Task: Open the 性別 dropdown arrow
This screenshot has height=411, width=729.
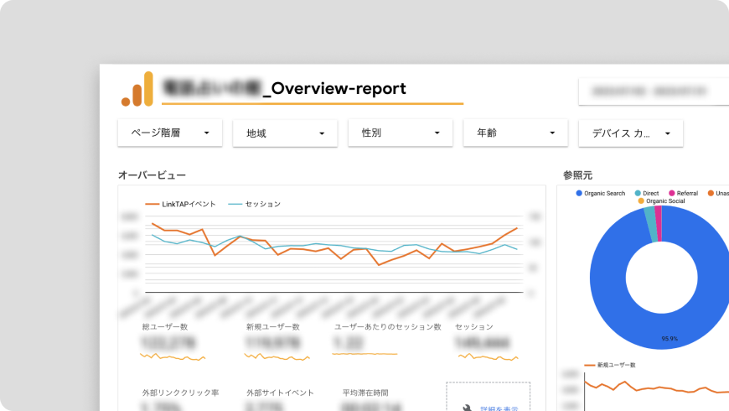Action: [x=437, y=133]
